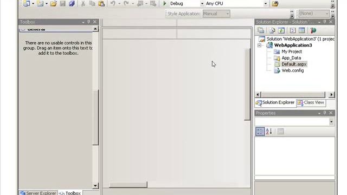Open Solution Explorer window position dropdown arrow
Image resolution: width=347 pixels, height=195 pixels.
[319, 22]
